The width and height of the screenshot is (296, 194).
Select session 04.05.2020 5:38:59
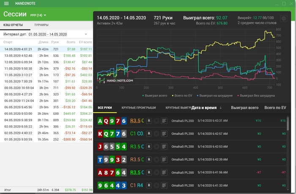tap(46, 120)
